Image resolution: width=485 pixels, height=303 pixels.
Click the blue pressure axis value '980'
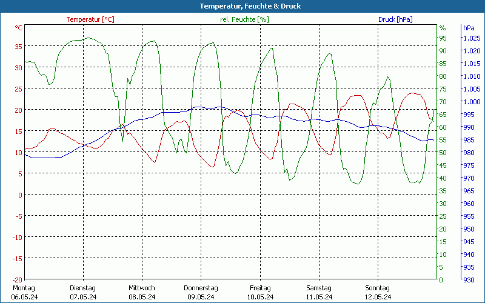click(469, 153)
